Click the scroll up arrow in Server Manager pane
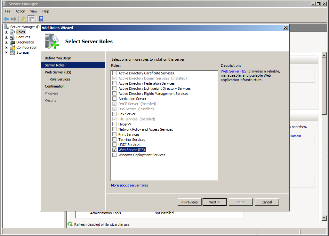This screenshot has height=236, width=329. [x=324, y=55]
